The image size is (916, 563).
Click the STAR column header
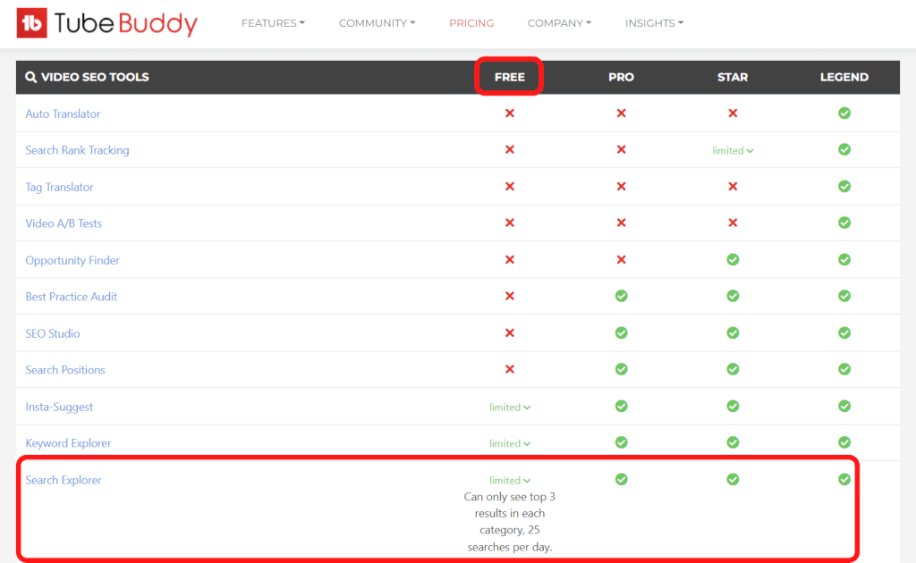click(733, 77)
